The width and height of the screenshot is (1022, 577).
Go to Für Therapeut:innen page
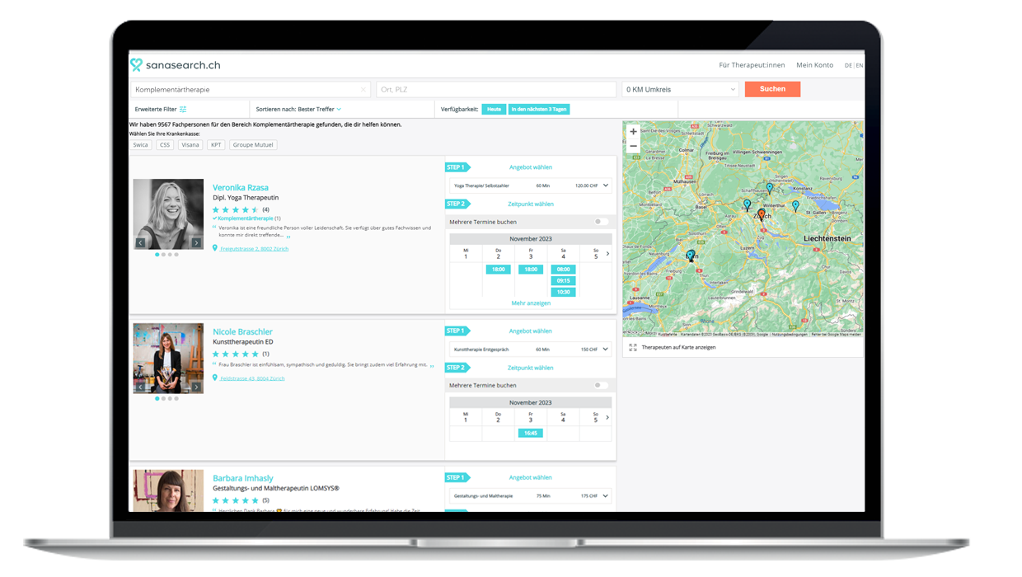pos(752,65)
